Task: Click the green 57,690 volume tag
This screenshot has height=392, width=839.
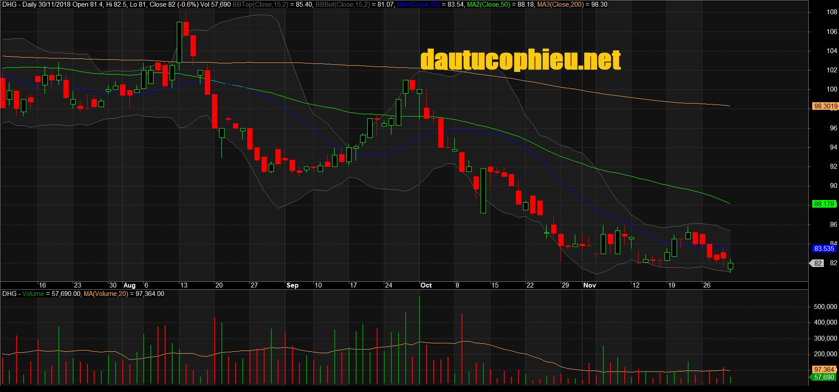Action: click(x=823, y=377)
